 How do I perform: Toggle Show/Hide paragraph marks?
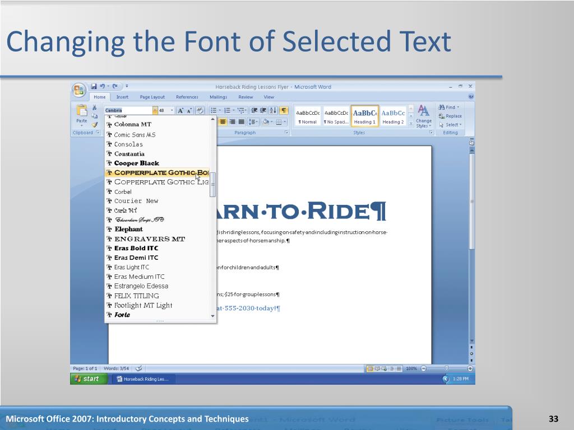284,110
